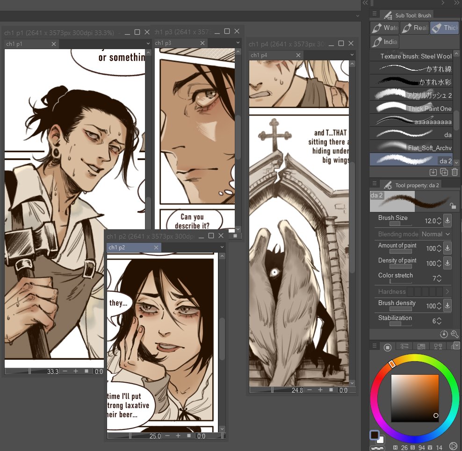Screen dimensions: 462x451
Task: Delete the selected sub tool
Action: pyautogui.click(x=455, y=172)
